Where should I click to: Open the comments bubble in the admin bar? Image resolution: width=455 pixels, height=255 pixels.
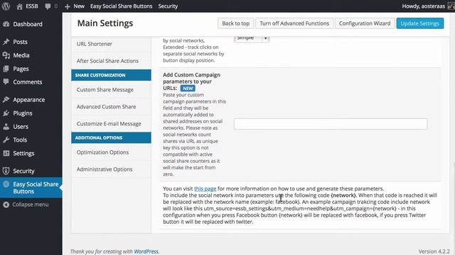click(48, 6)
